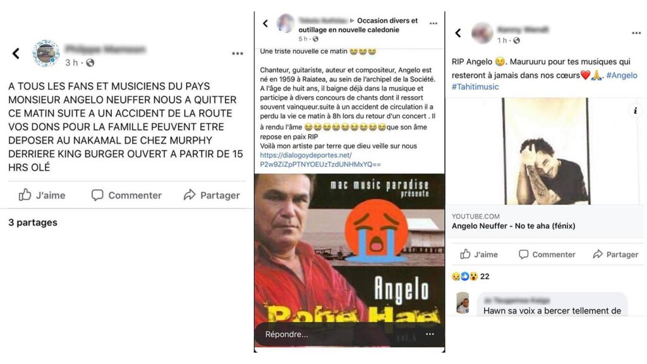Open the #Angelo hashtag

[x=622, y=75]
